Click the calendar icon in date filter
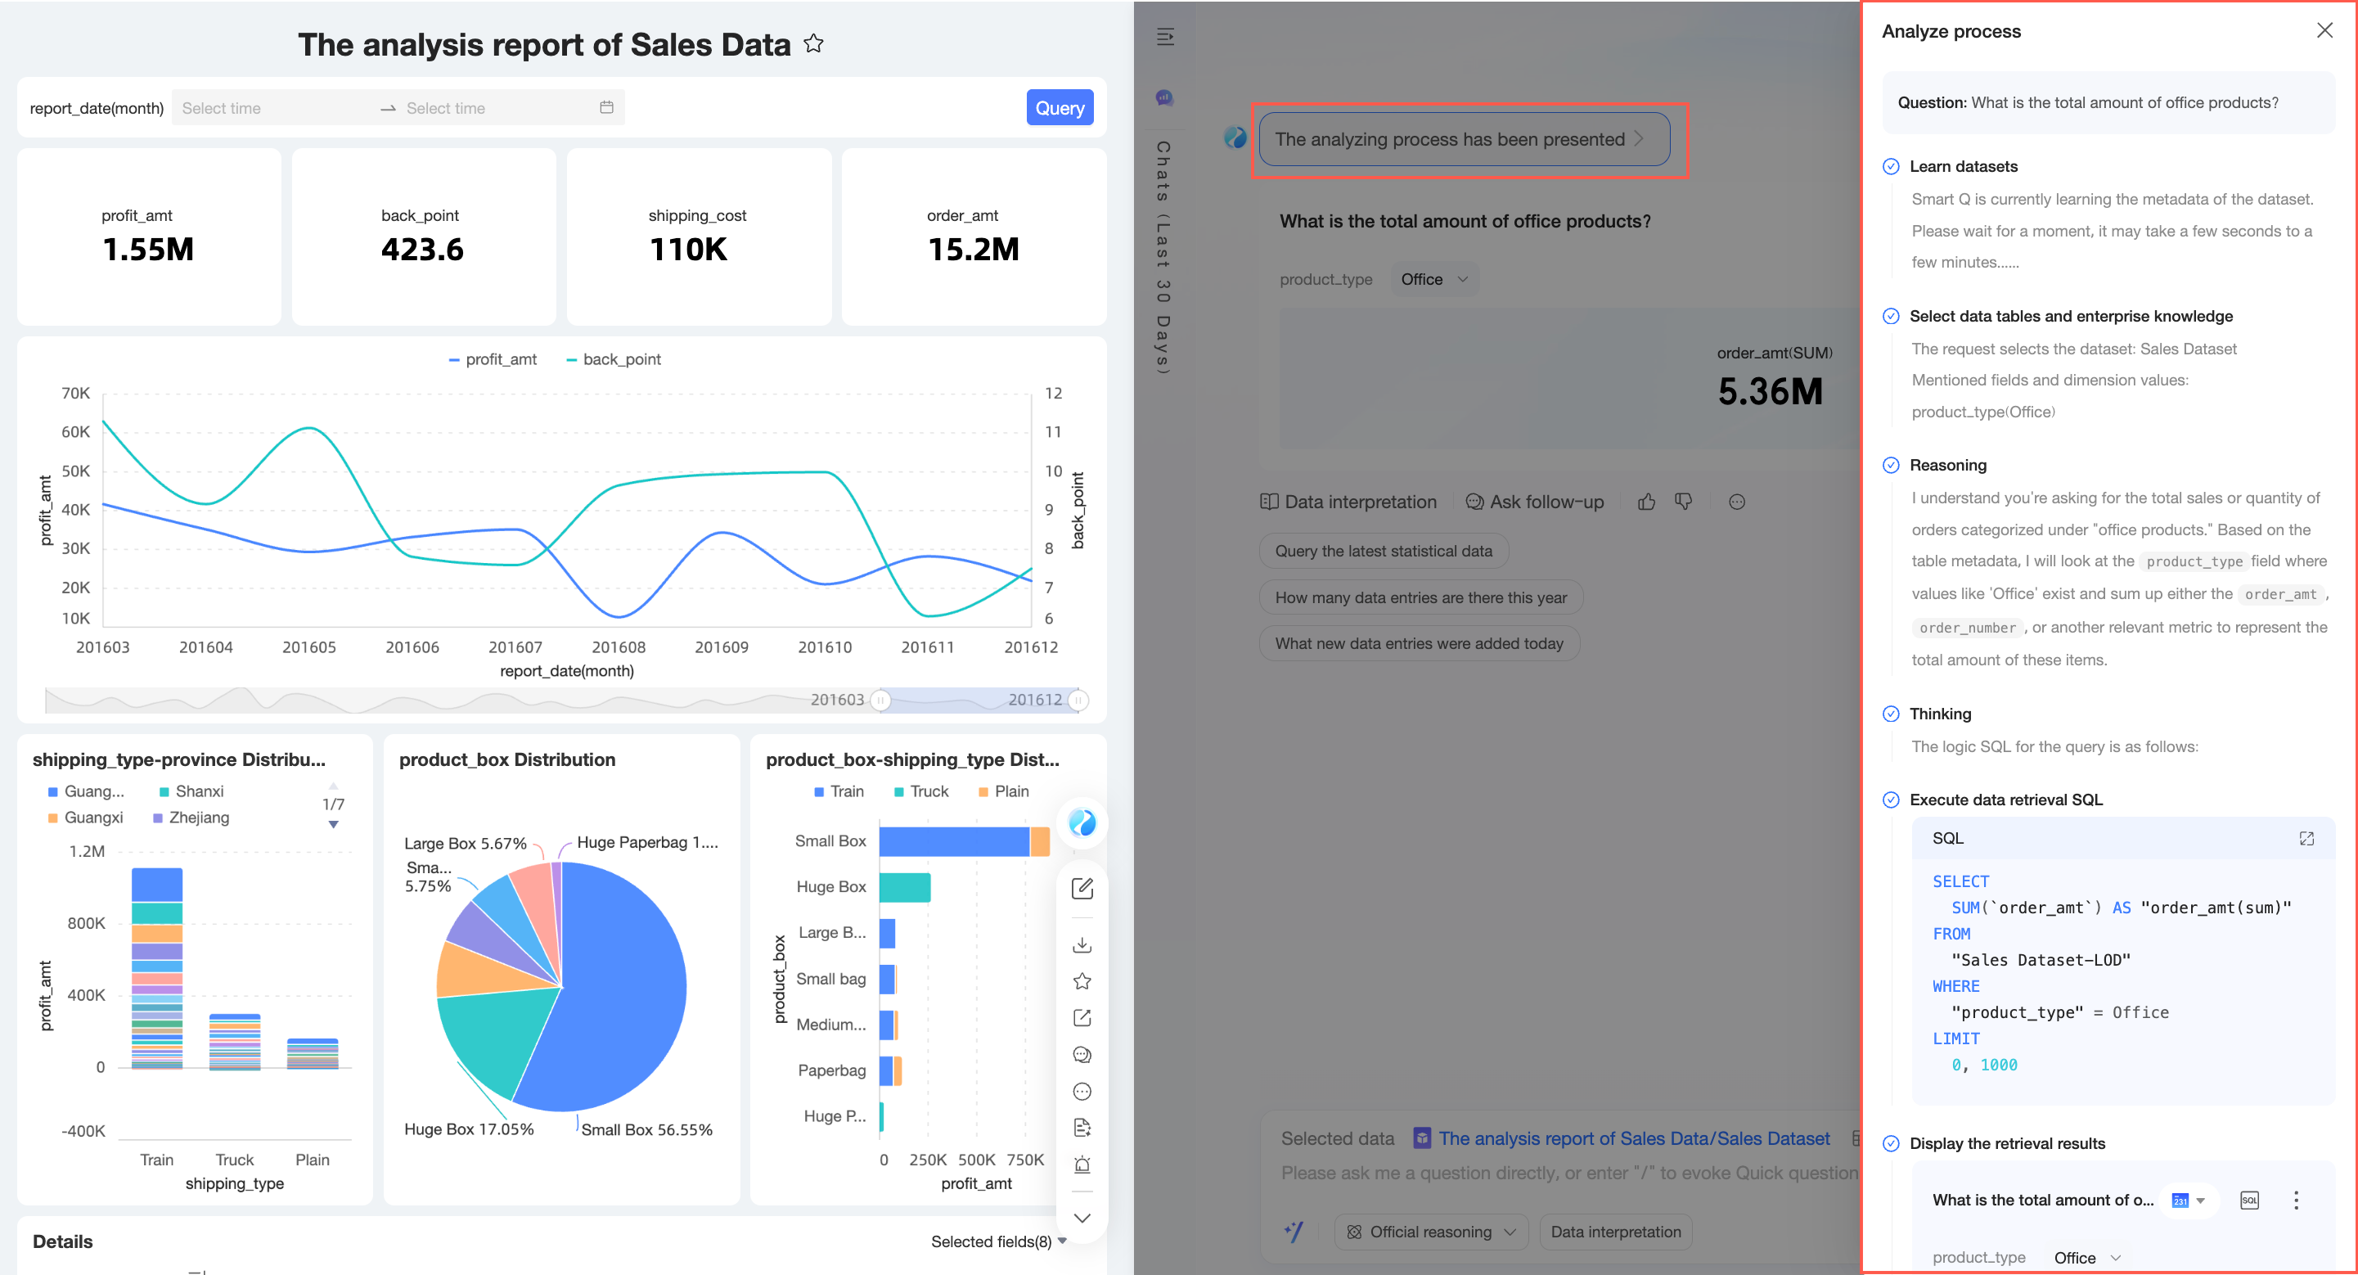Image resolution: width=2358 pixels, height=1275 pixels. 606,108
